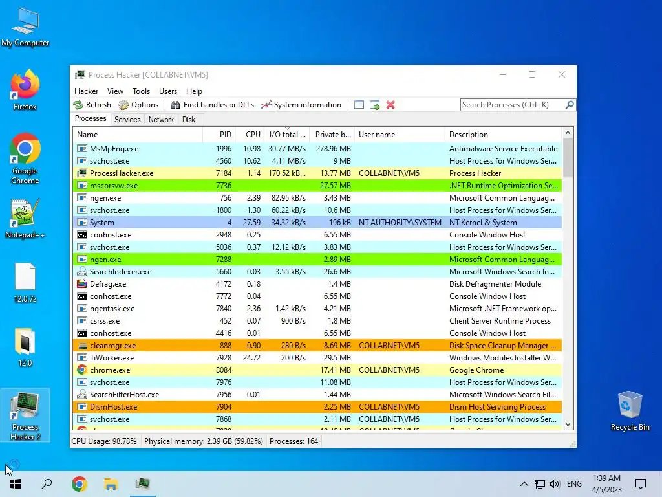Click the conhost.exe PID 2948 icon
662x497 pixels.
tap(82, 234)
